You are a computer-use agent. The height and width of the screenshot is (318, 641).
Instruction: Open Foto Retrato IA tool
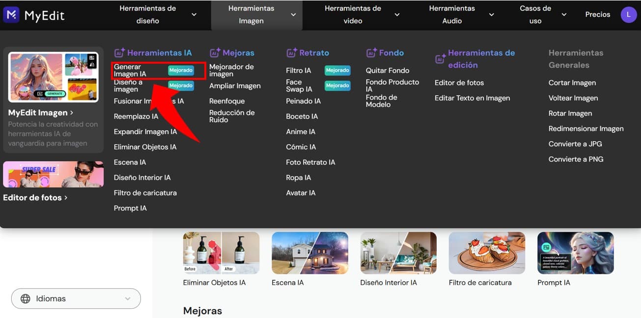[x=310, y=162]
